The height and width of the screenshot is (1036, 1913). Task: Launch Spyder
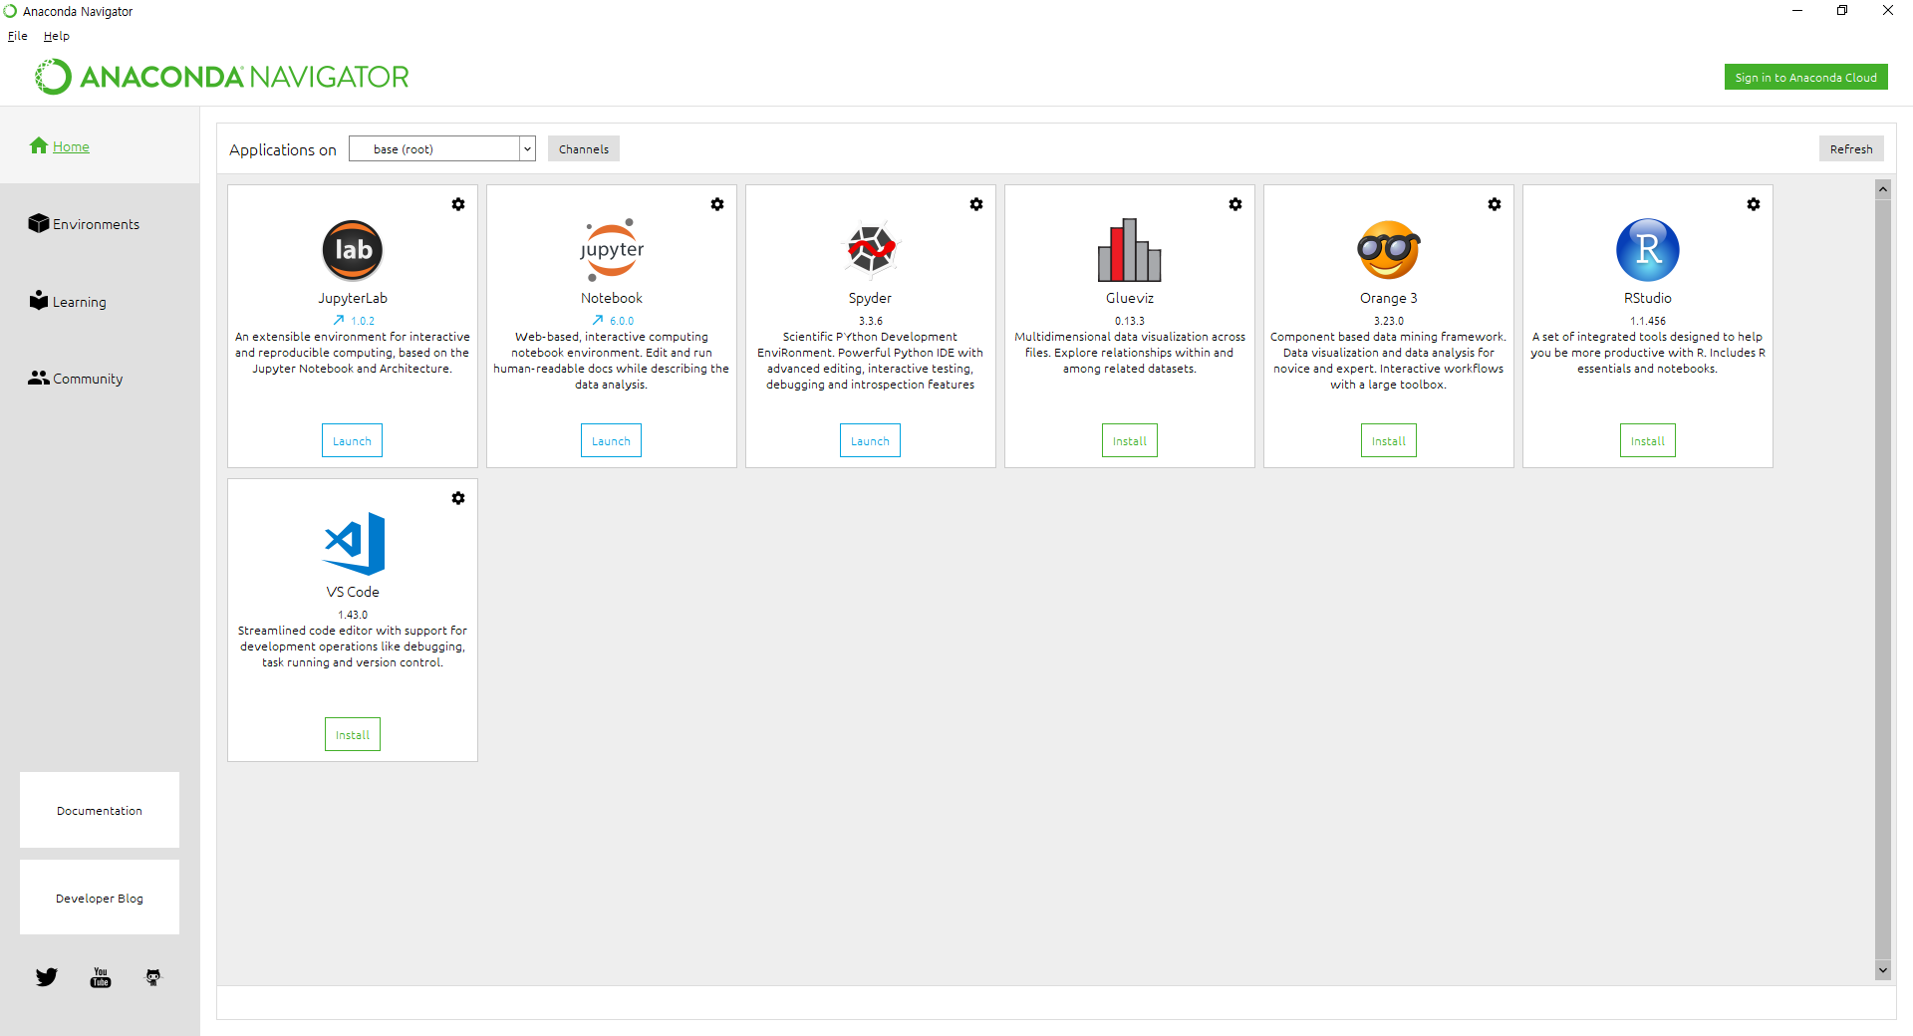tap(870, 441)
